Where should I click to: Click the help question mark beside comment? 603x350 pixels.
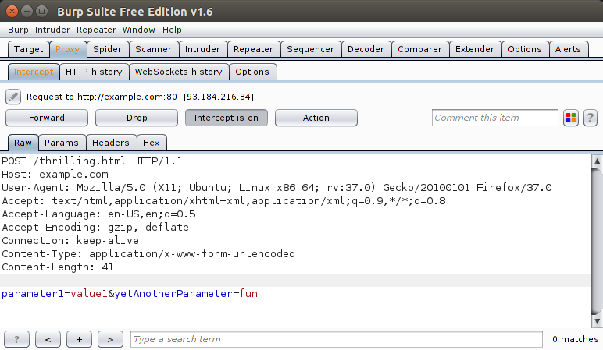591,118
